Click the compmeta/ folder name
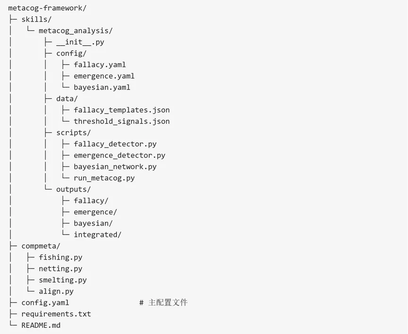Image resolution: width=408 pixels, height=334 pixels. 41,245
